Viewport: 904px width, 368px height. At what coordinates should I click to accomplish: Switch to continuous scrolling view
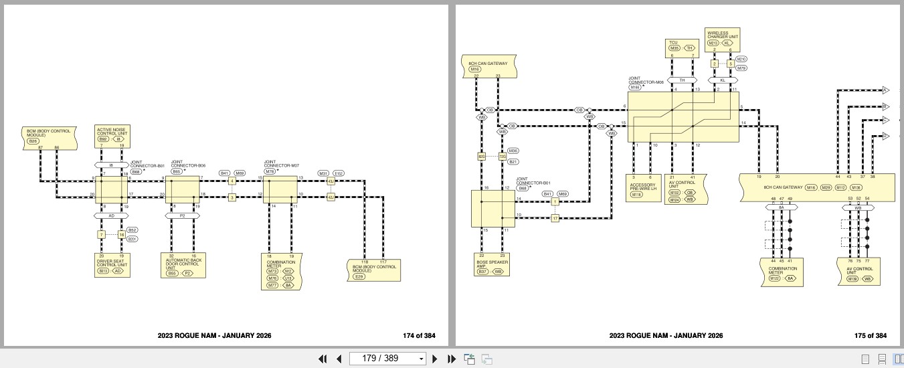pyautogui.click(x=882, y=359)
